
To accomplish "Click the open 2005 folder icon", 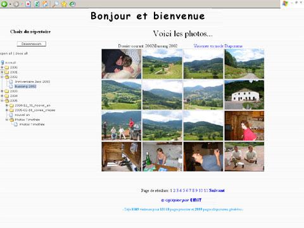I will pyautogui.click(x=7, y=101).
